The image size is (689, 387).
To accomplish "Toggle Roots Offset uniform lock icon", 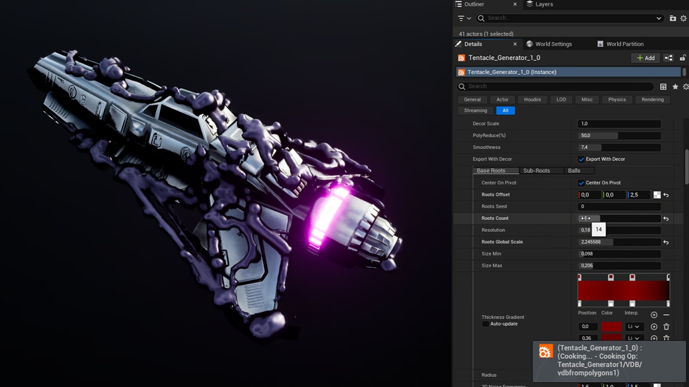I will 657,195.
